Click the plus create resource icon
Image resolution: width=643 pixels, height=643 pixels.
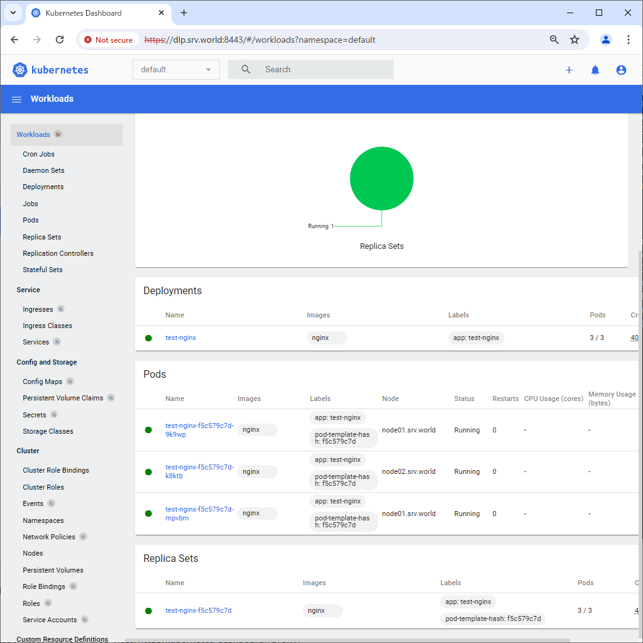click(569, 70)
